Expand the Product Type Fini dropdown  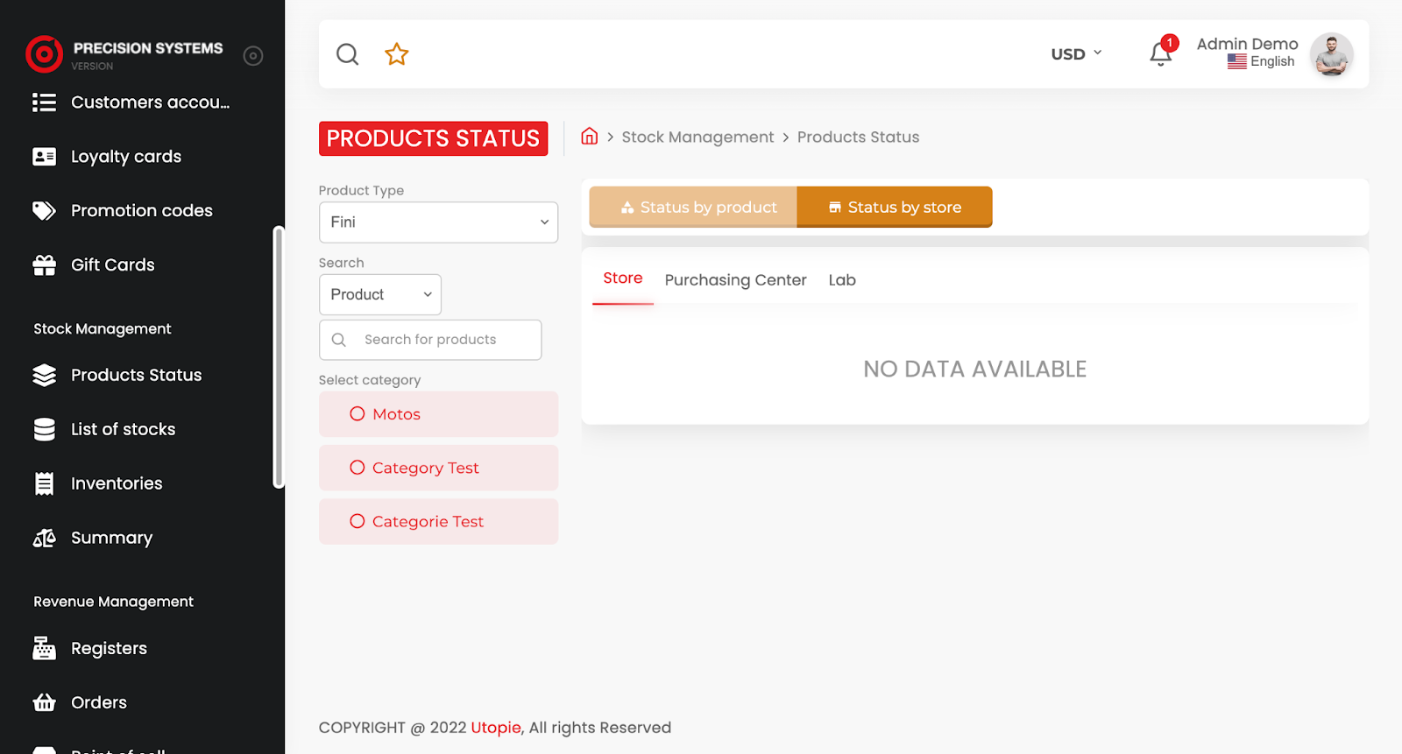point(438,222)
